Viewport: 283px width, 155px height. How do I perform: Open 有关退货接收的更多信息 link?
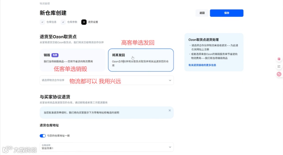click(x=202, y=65)
